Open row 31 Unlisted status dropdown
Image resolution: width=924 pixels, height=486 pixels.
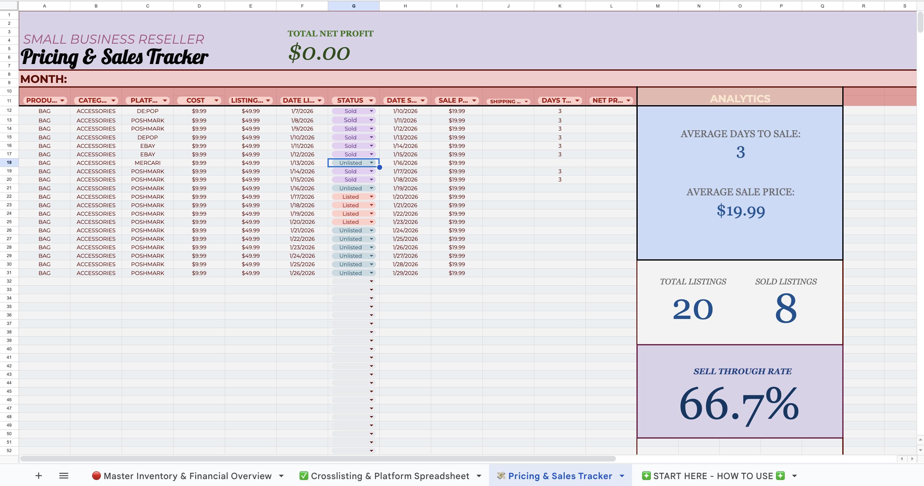pyautogui.click(x=371, y=273)
